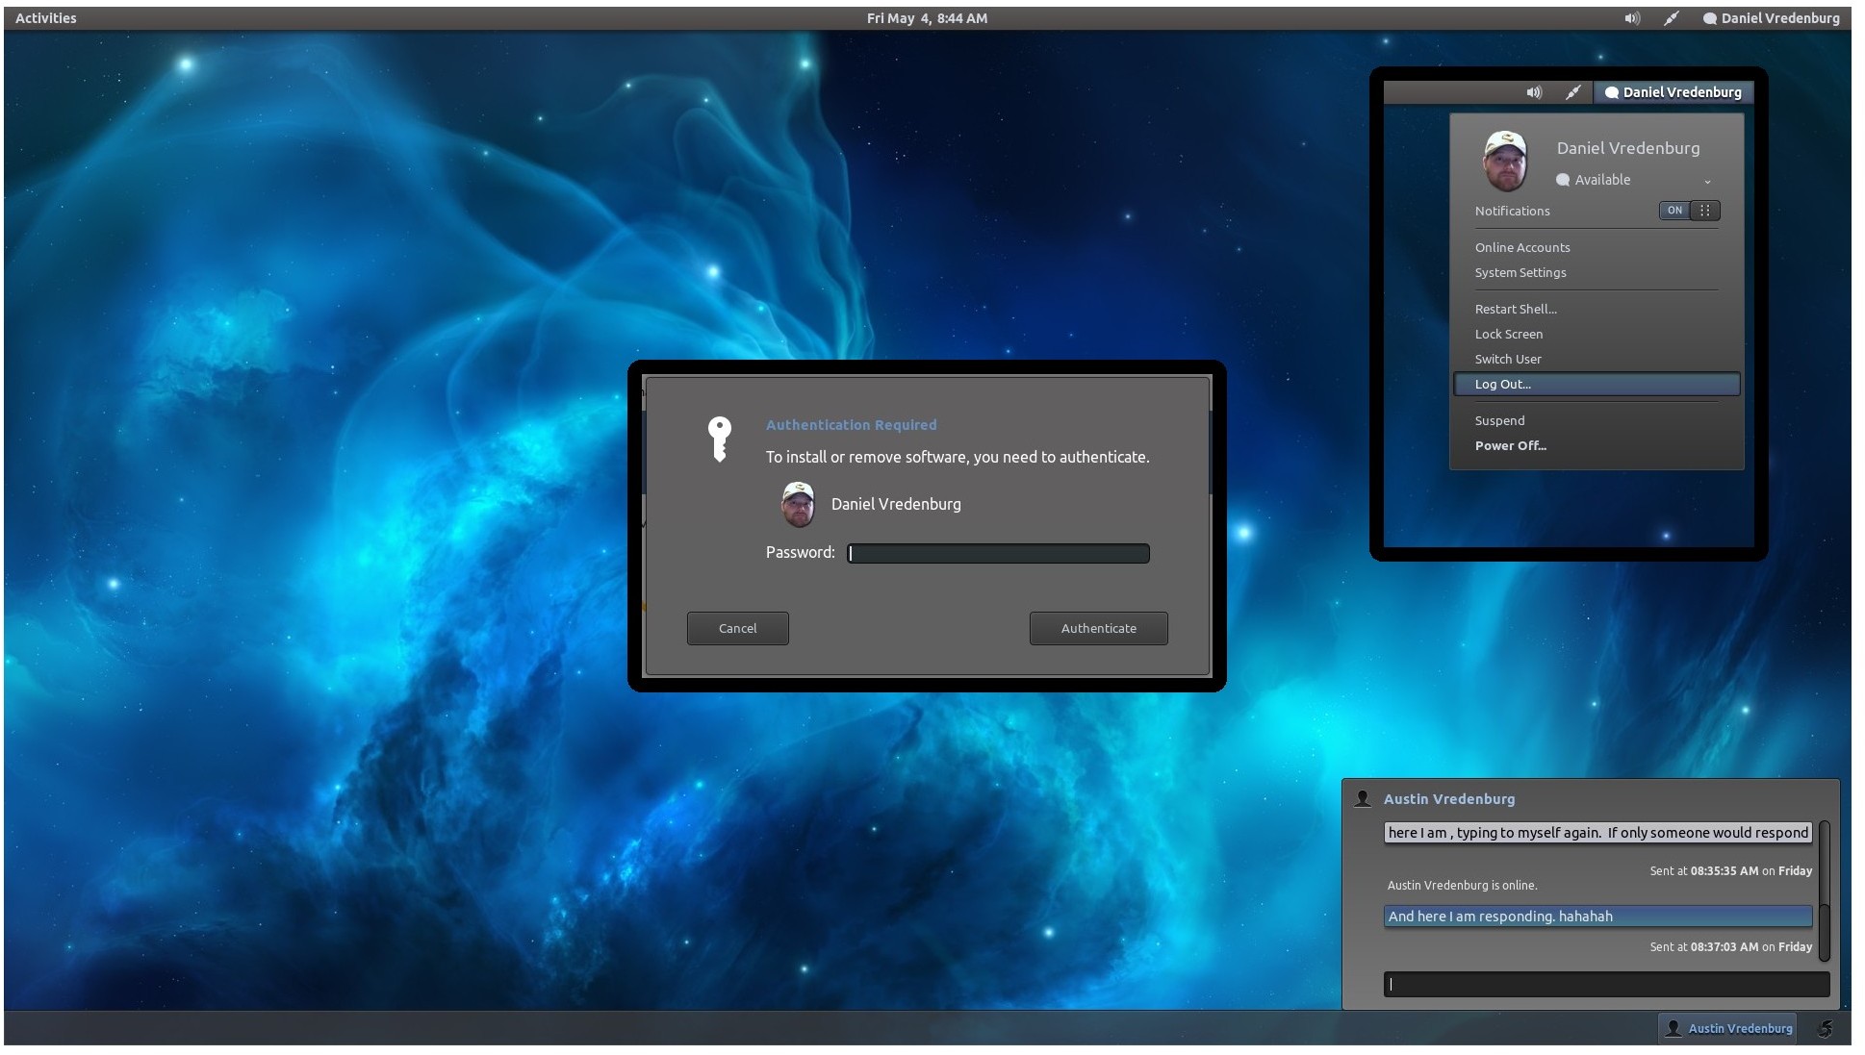Click the Daniel Vredenburg name in user menu

(x=1628, y=148)
